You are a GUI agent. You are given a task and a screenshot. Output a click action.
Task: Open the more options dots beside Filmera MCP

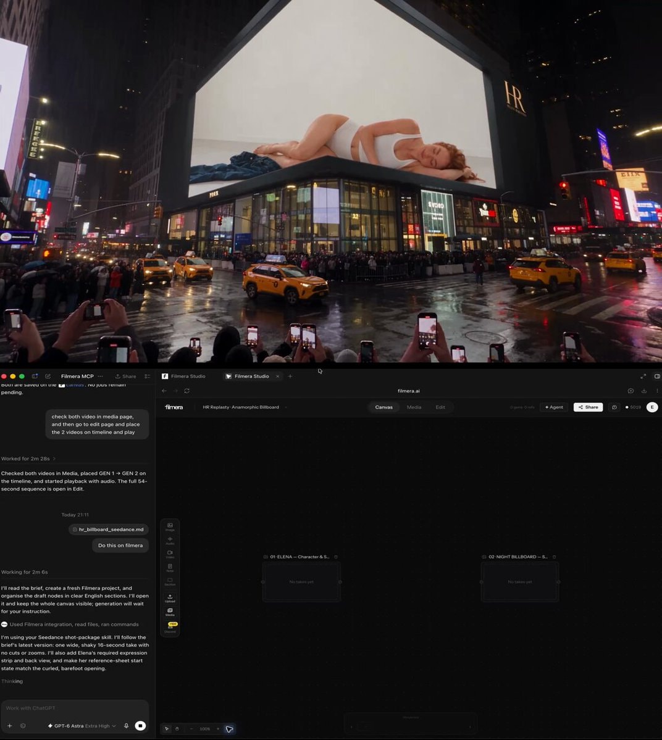tap(100, 376)
